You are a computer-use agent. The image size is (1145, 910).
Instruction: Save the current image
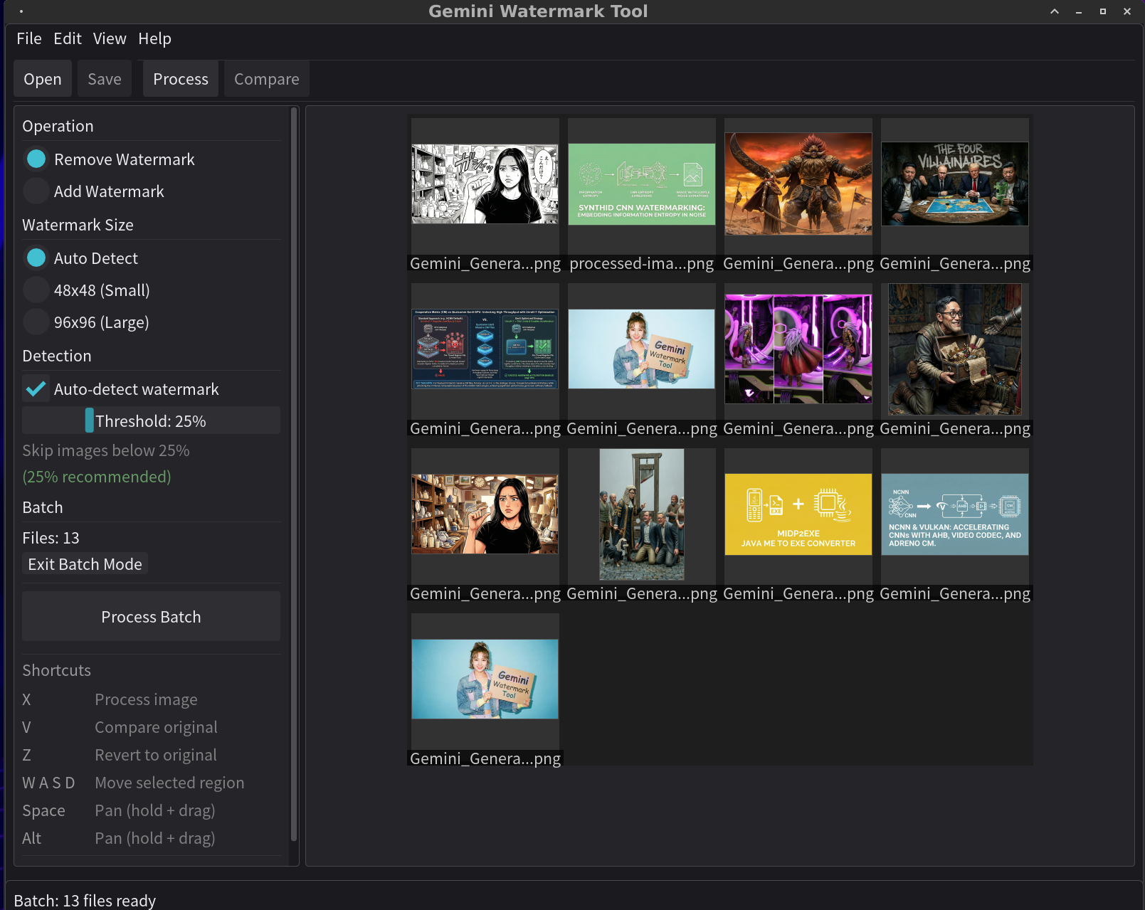point(104,78)
